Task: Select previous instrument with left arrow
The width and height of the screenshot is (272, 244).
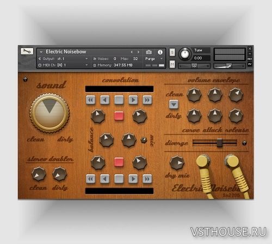Action: (132, 52)
